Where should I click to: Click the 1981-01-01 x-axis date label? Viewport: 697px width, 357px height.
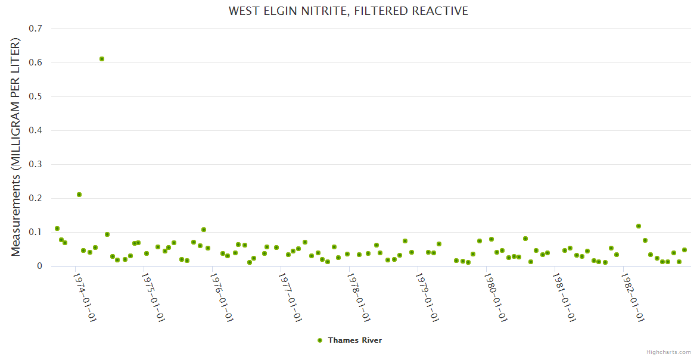tap(564, 297)
